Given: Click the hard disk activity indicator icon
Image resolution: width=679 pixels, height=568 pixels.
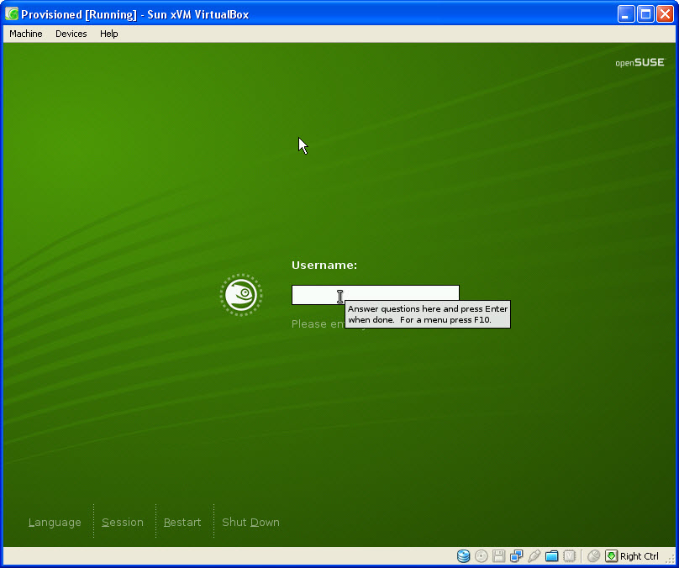Looking at the screenshot, I should [x=463, y=556].
